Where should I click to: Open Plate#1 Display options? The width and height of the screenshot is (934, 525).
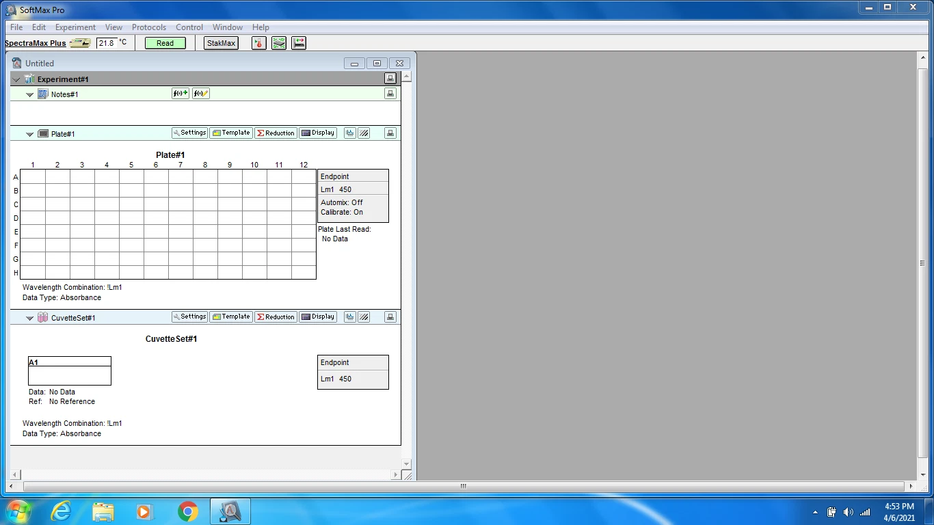click(x=318, y=133)
